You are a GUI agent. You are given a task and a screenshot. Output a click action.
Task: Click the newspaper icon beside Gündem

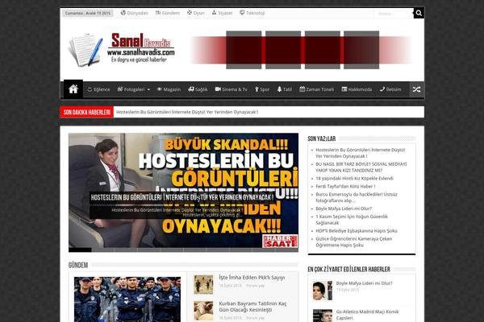pos(158,13)
